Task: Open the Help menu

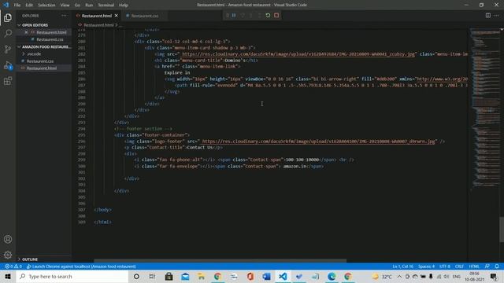Action: (x=124, y=6)
